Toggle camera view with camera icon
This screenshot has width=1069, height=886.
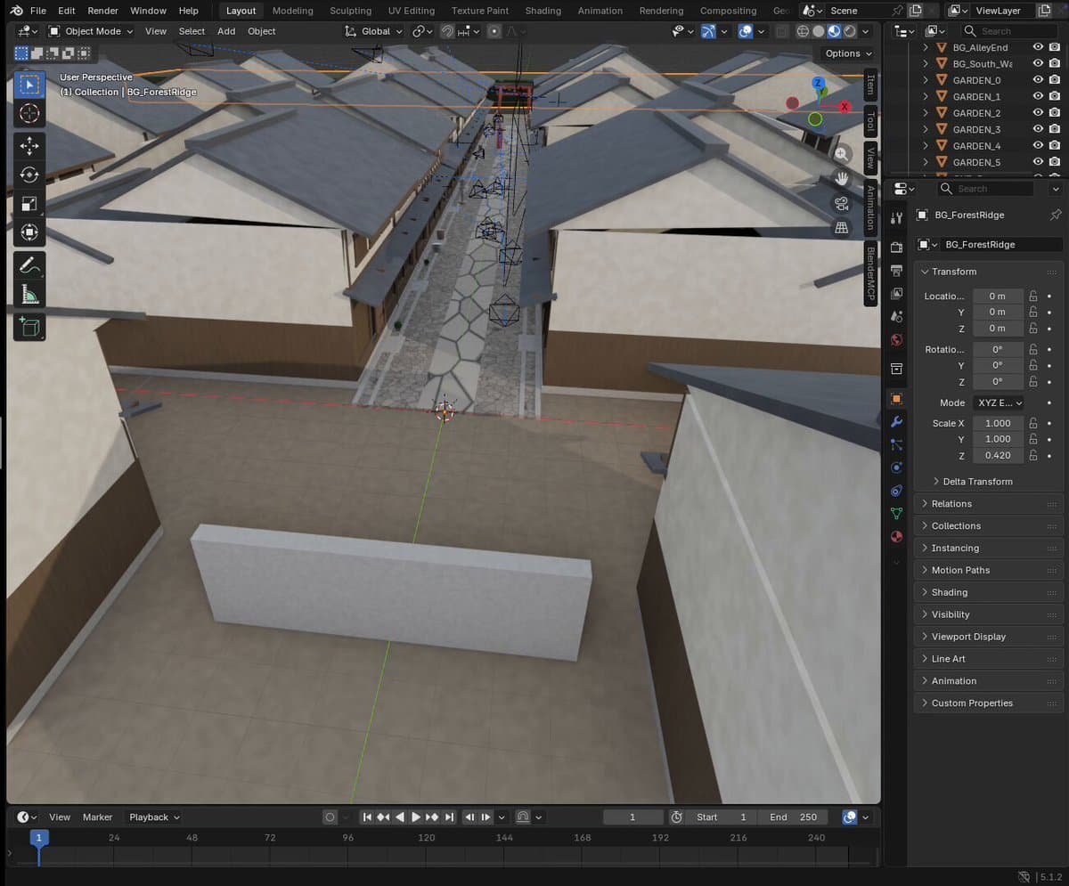(x=841, y=203)
